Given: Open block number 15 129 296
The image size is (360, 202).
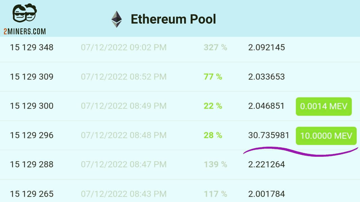Looking at the screenshot, I should pos(31,135).
